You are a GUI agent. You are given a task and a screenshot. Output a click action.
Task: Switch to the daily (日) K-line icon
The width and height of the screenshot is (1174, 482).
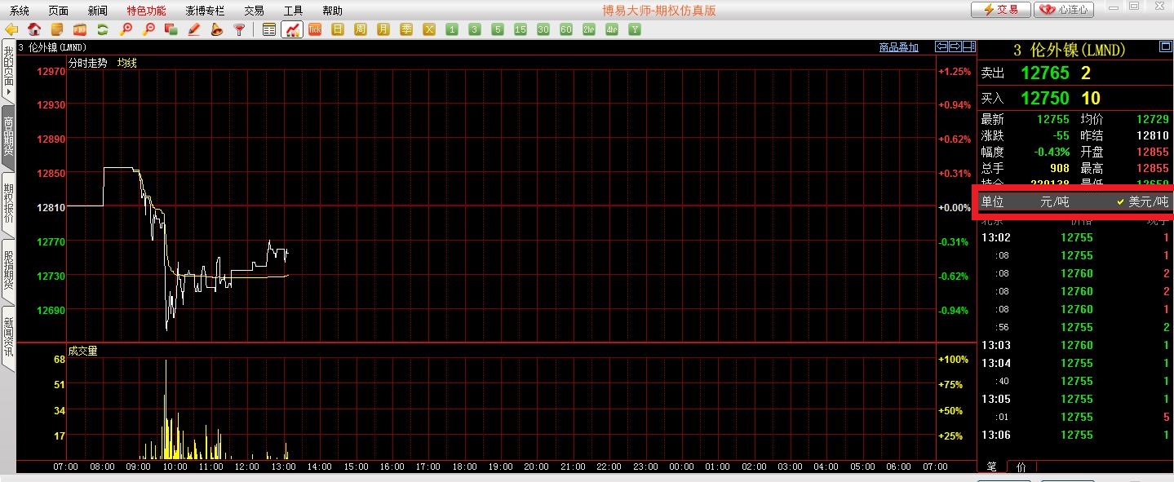point(338,29)
